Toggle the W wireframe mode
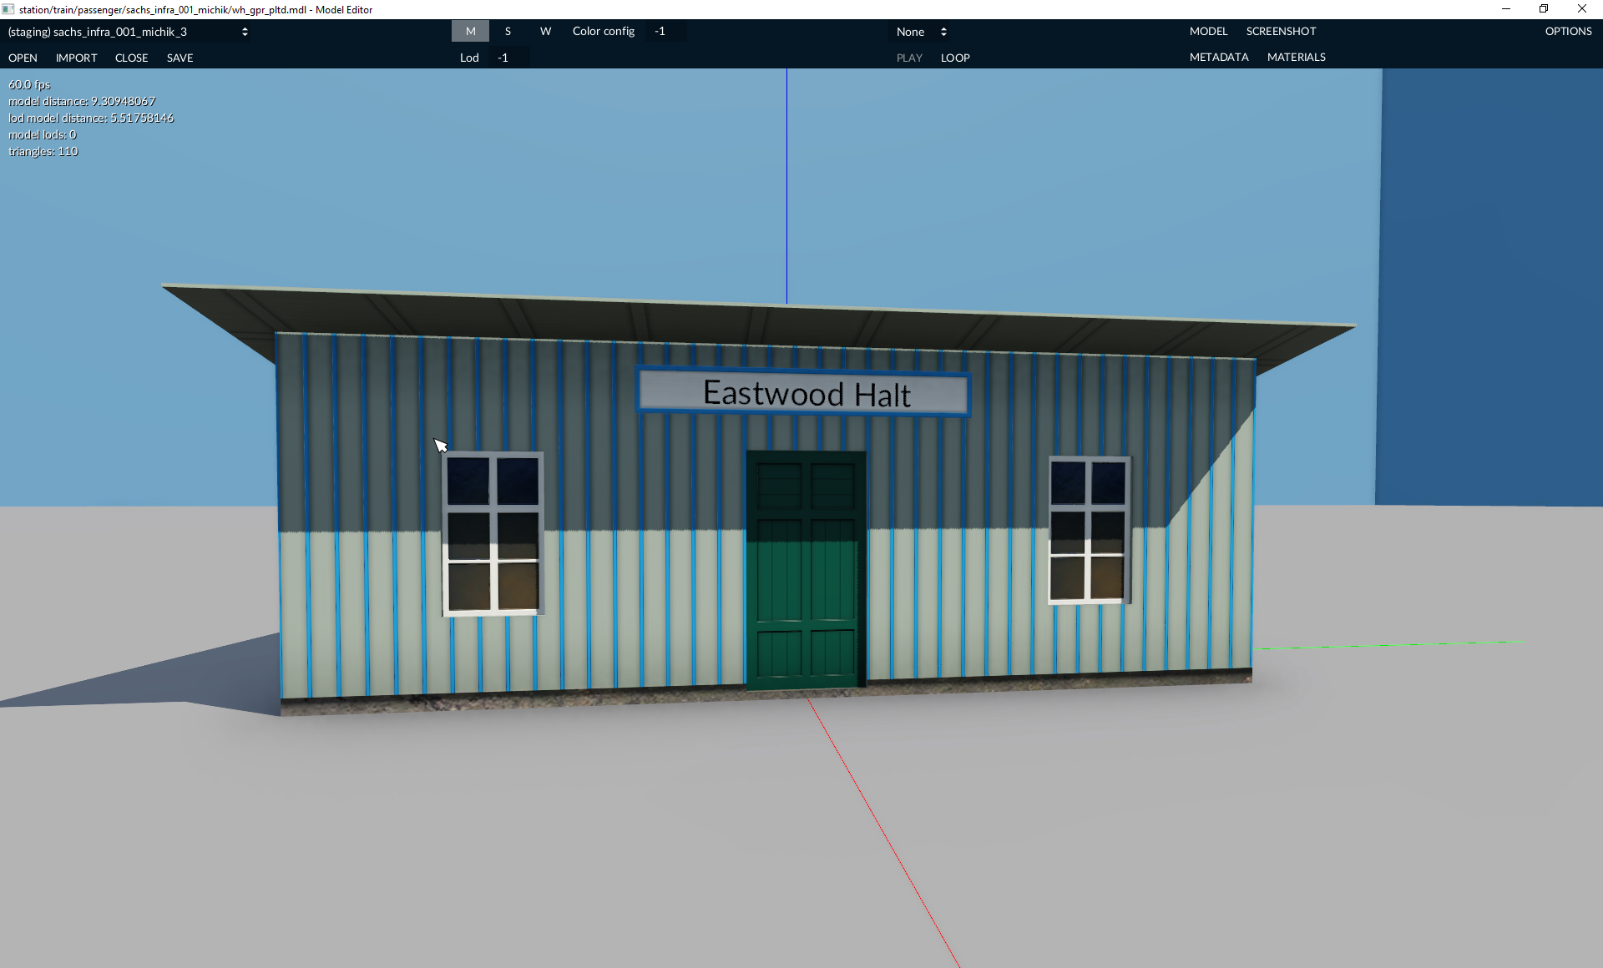Screen dimensions: 1603x968 tap(545, 31)
